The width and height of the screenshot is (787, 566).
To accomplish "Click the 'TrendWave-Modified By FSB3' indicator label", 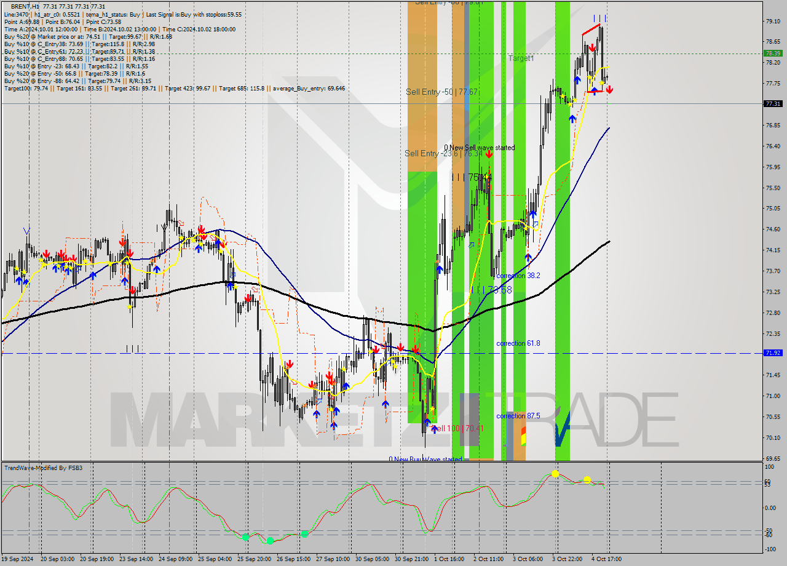I will point(44,468).
